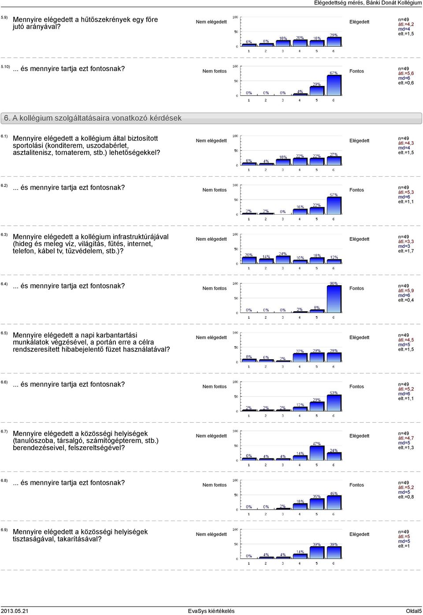This screenshot has width=423, height=615.
Task: Click the 'elt.=1,7' value of question 6.3
Action: (406, 251)
